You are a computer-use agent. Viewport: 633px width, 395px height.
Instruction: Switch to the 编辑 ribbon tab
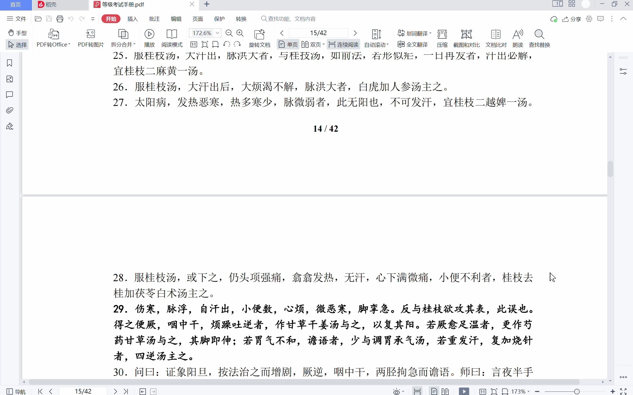pos(176,19)
